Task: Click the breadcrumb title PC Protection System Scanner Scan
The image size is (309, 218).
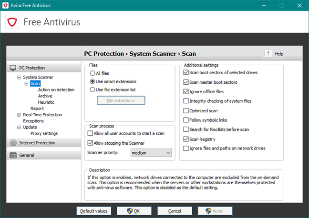Action: pos(140,54)
